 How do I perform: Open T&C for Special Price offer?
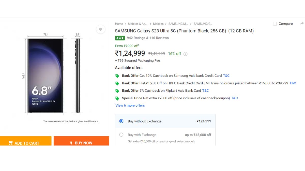[x=234, y=98]
